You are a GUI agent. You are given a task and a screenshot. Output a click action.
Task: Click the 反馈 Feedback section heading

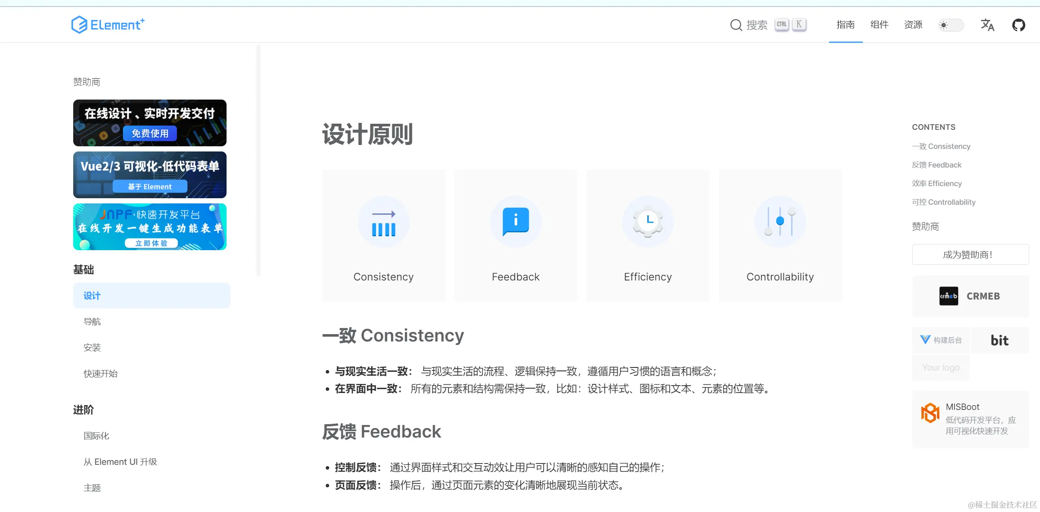click(381, 431)
